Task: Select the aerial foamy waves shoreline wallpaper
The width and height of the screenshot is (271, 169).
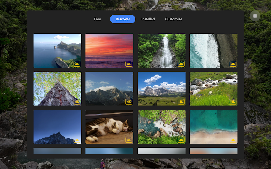Action: click(x=214, y=51)
